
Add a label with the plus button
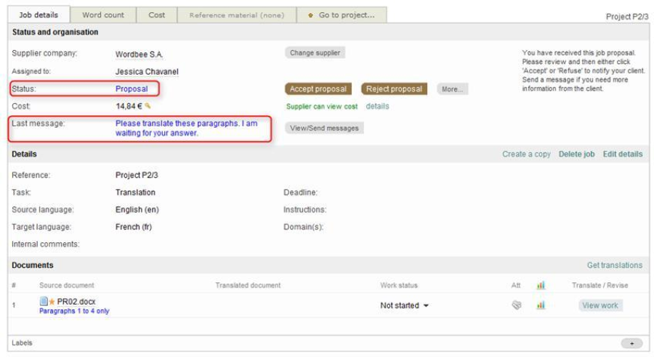(631, 343)
